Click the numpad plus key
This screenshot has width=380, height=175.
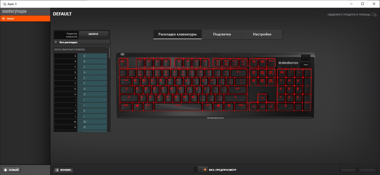point(307,85)
